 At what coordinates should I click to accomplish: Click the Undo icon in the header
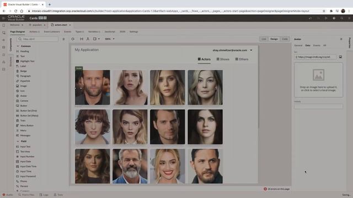310,18
